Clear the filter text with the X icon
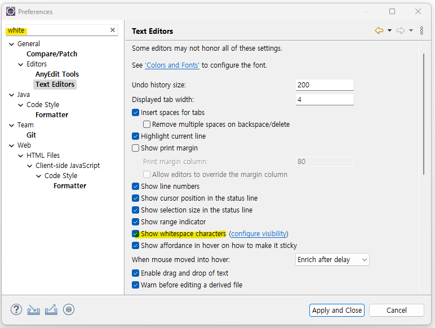Screen dimensions: 435x328 tap(113, 30)
